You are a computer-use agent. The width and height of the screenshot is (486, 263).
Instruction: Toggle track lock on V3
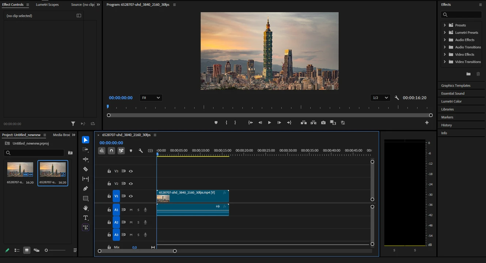[x=109, y=171]
